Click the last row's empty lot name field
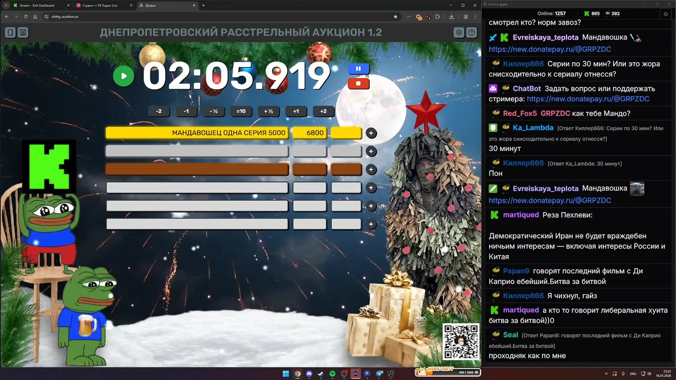The image size is (676, 380). [x=197, y=224]
